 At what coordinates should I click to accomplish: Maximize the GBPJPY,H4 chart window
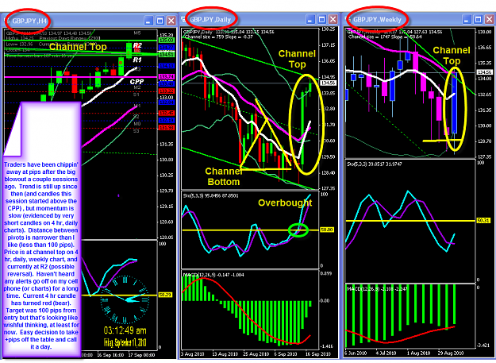pyautogui.click(x=160, y=21)
